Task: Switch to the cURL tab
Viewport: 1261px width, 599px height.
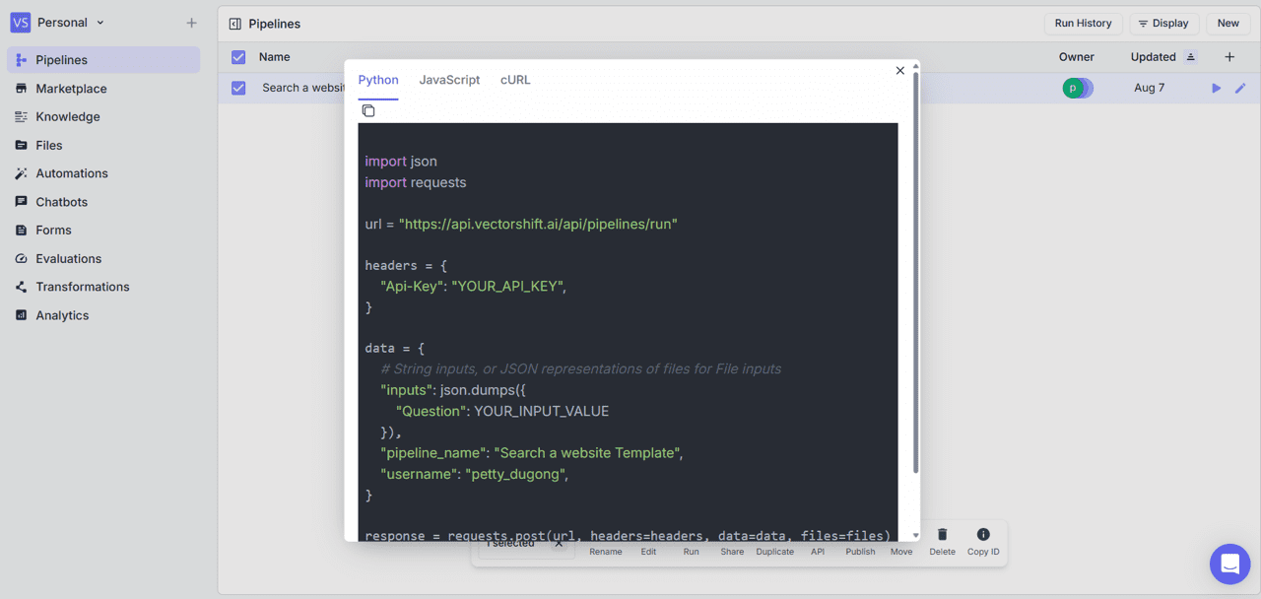Action: click(x=515, y=80)
